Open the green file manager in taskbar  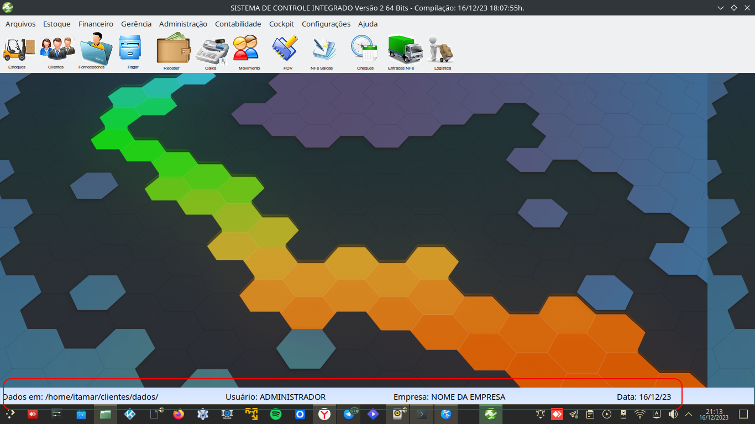(106, 414)
